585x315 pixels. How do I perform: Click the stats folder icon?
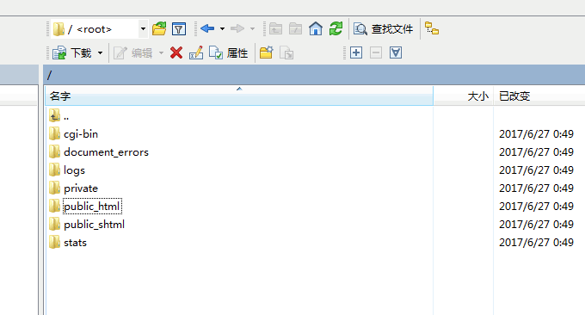54,242
